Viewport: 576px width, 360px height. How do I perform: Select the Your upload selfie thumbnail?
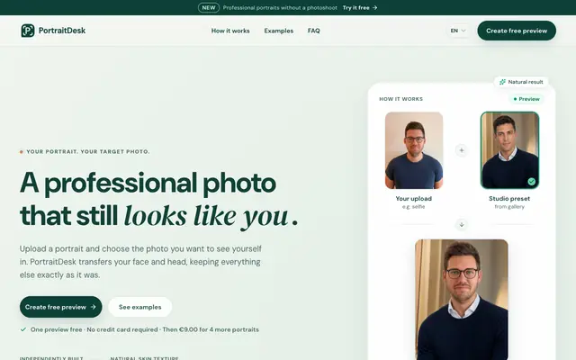click(x=414, y=150)
